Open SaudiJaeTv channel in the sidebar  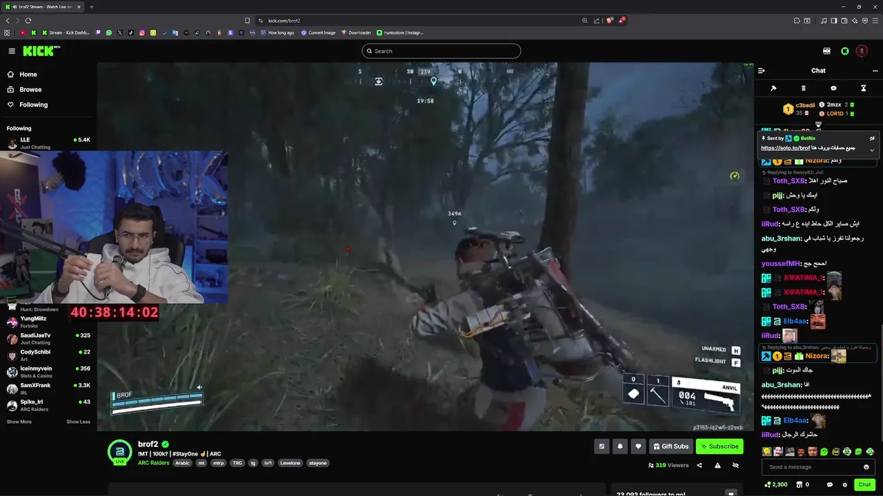pos(48,338)
